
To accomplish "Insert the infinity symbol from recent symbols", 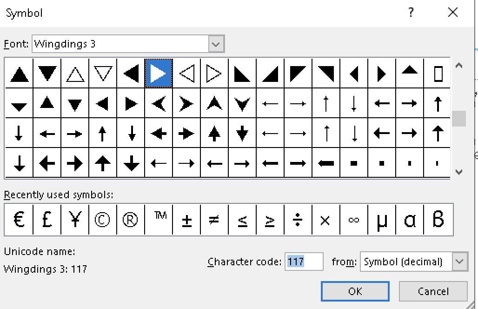I will 353,220.
